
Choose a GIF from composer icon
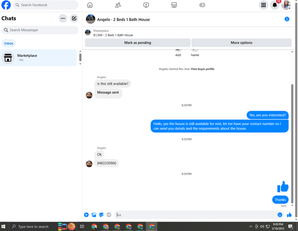click(x=108, y=215)
